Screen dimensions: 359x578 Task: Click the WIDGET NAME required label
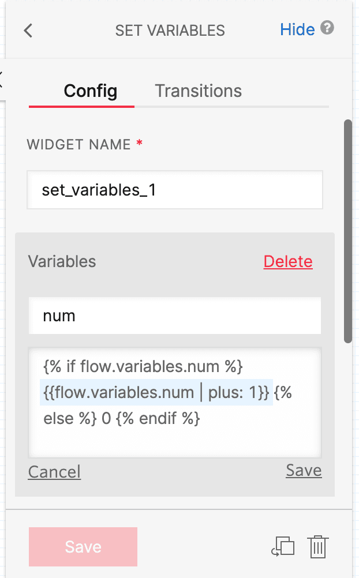tap(80, 145)
